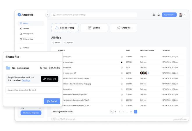This screenshot has width=192, height=131.
Task: Select All files in sidebar
Action: (26, 23)
